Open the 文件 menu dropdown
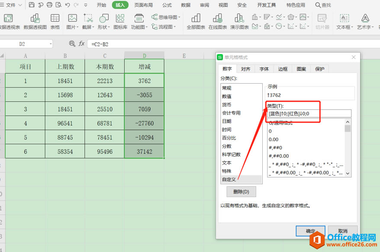 (x=12, y=5)
